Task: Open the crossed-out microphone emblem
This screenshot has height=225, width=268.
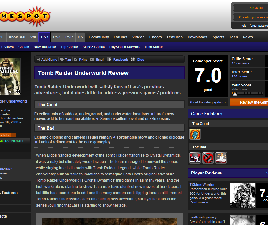Action: click(x=208, y=158)
